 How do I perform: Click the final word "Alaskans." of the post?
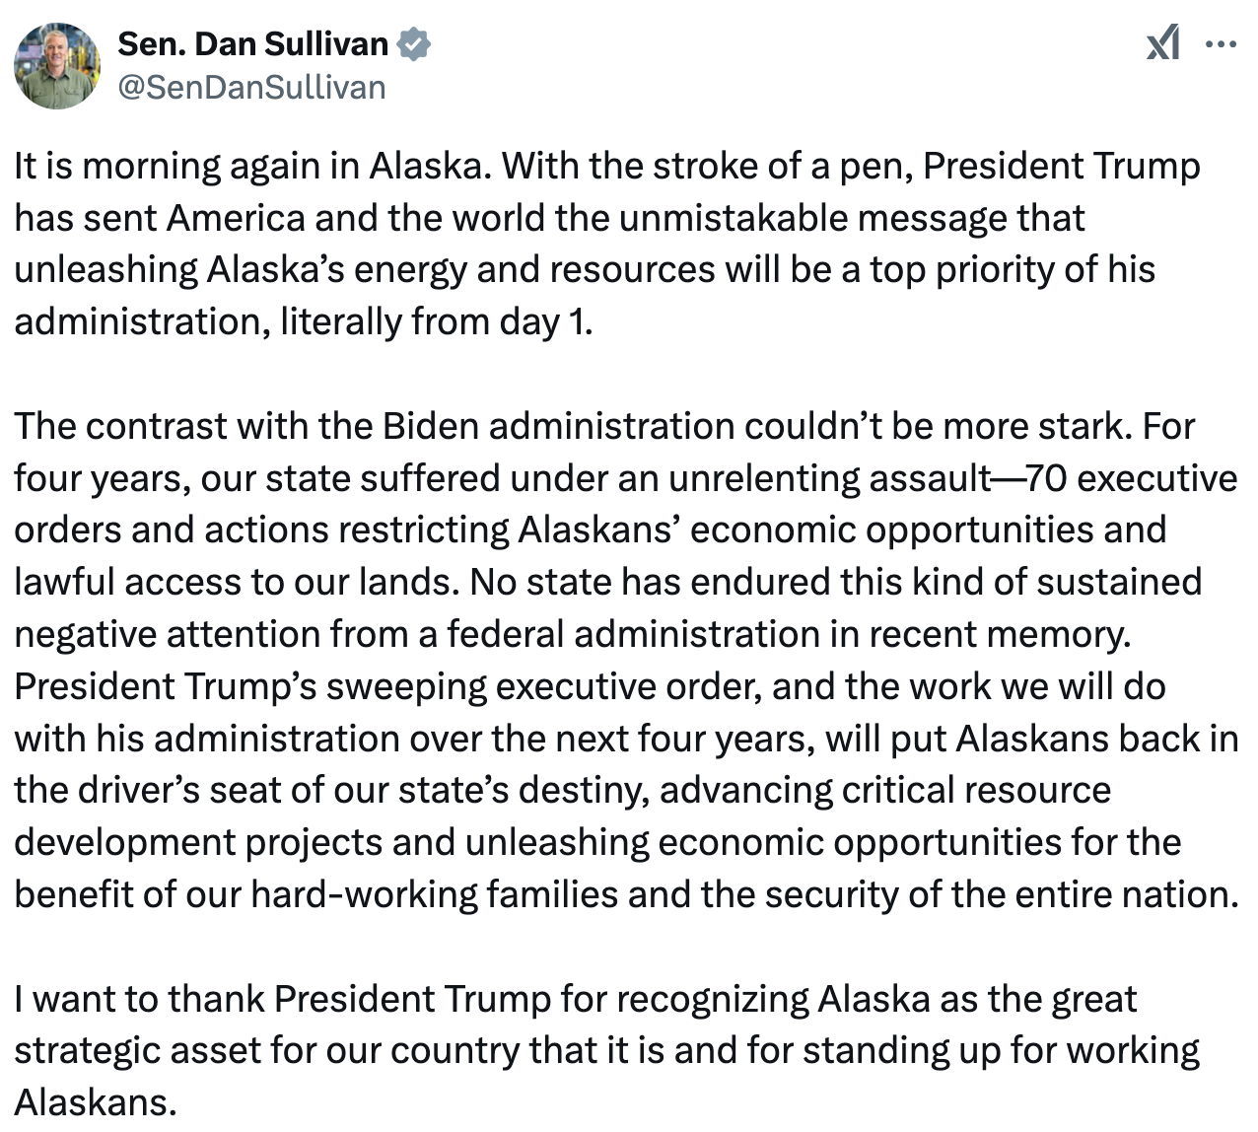[95, 1102]
